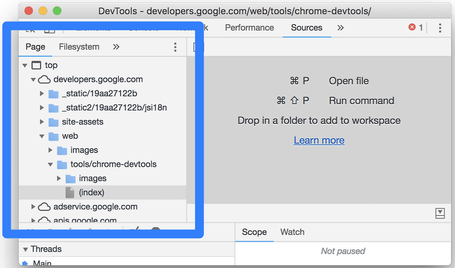Expand the adservice.google.com domain
The image size is (455, 268).
tap(33, 207)
